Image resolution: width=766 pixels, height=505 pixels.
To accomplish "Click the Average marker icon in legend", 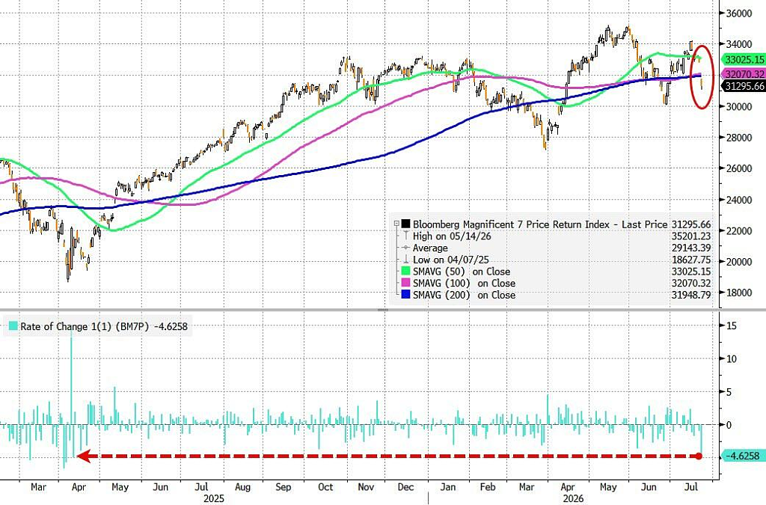I will (x=405, y=248).
